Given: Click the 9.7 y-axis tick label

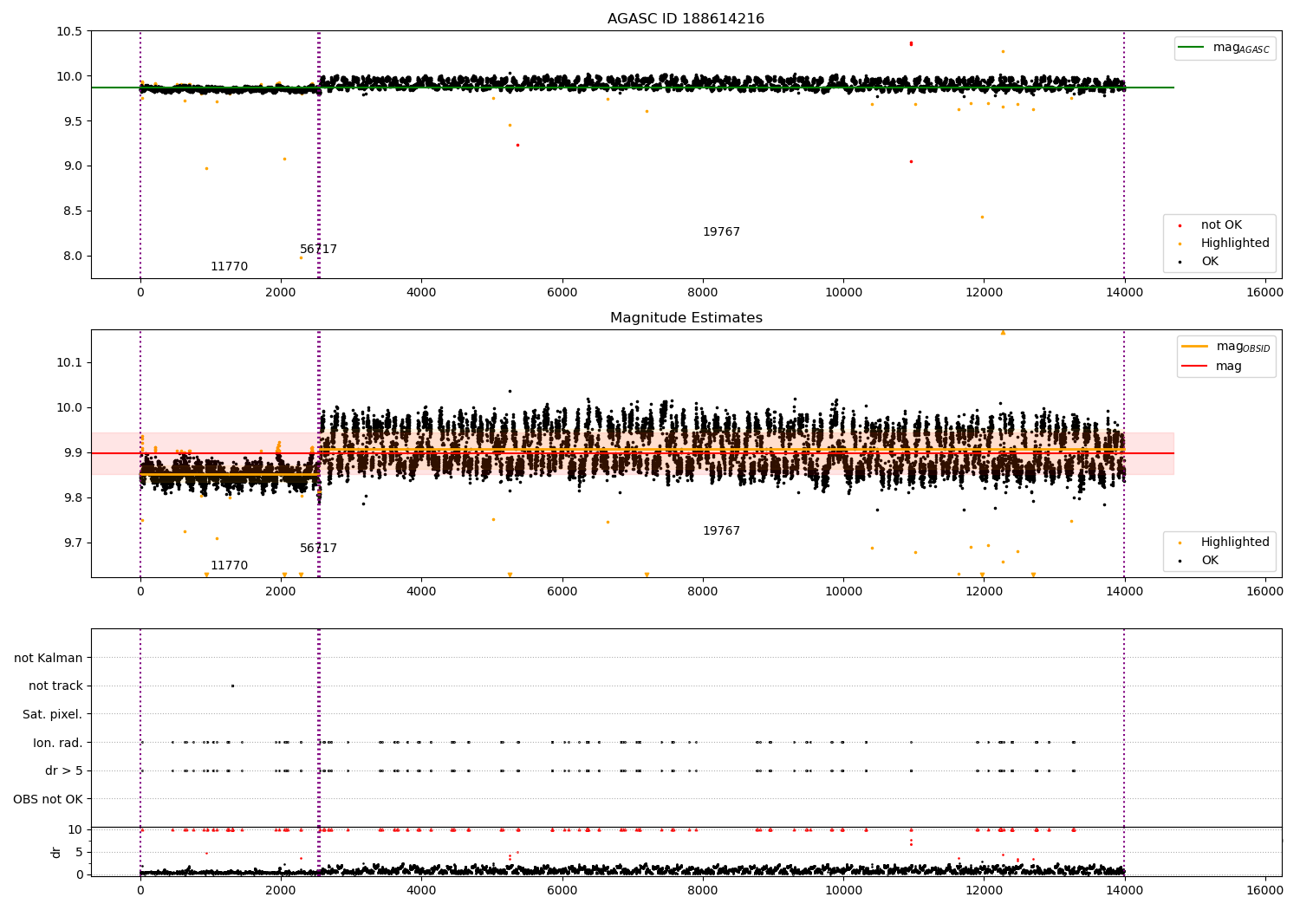Looking at the screenshot, I should [x=72, y=543].
